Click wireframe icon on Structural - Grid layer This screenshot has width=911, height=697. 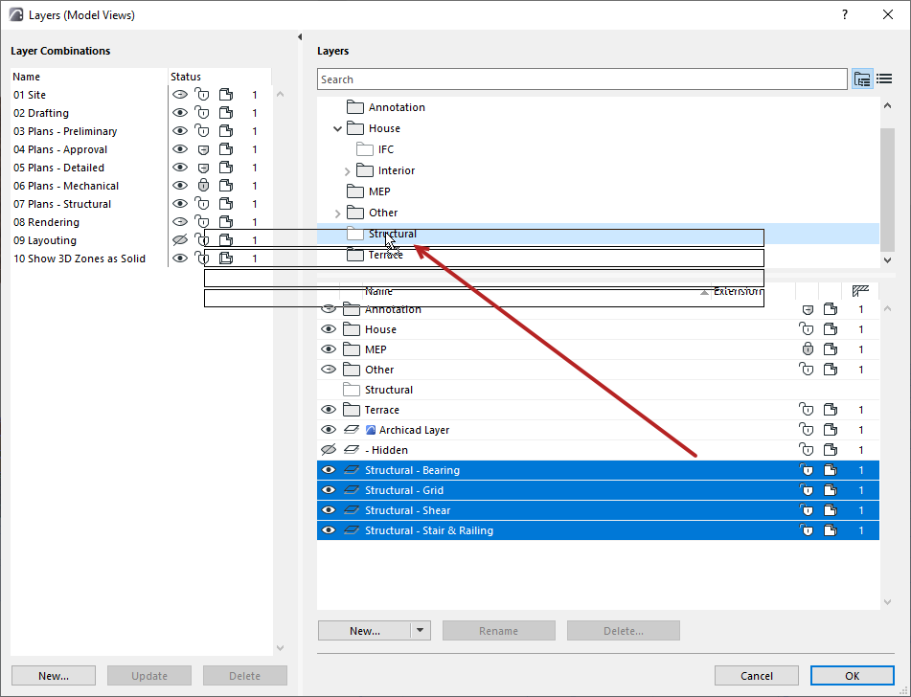(x=831, y=490)
